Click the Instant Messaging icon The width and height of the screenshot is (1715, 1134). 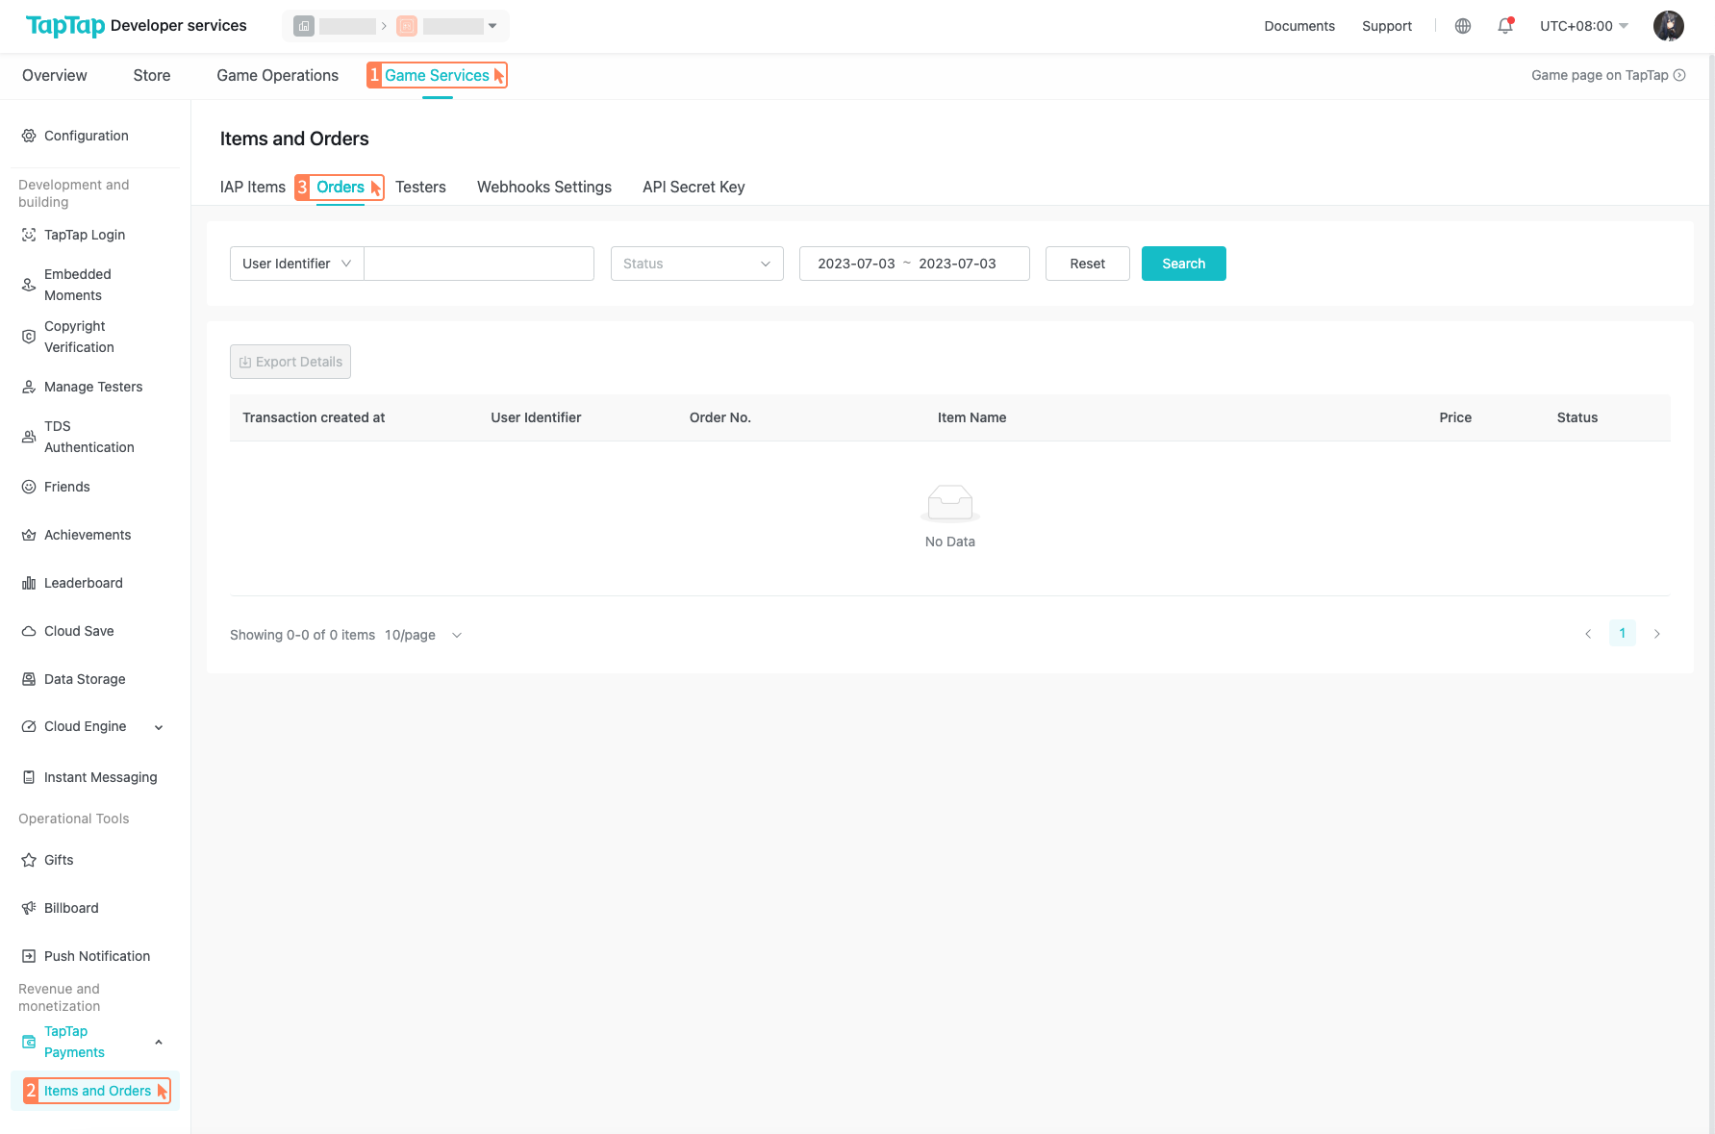pyautogui.click(x=29, y=777)
